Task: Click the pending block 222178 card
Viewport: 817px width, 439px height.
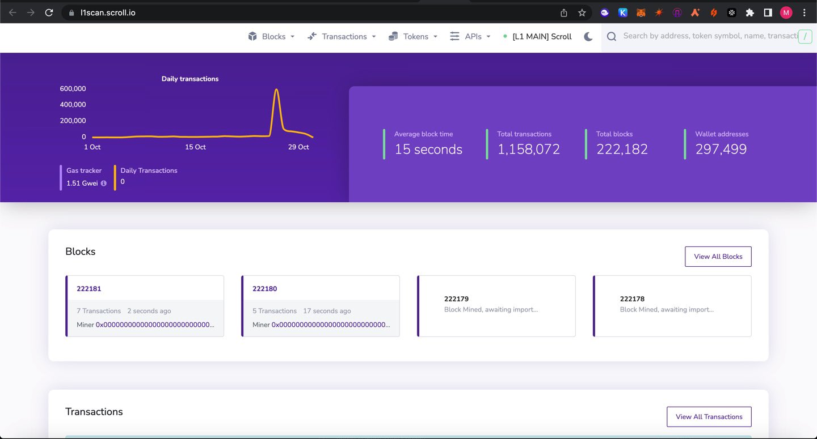Action: [672, 306]
